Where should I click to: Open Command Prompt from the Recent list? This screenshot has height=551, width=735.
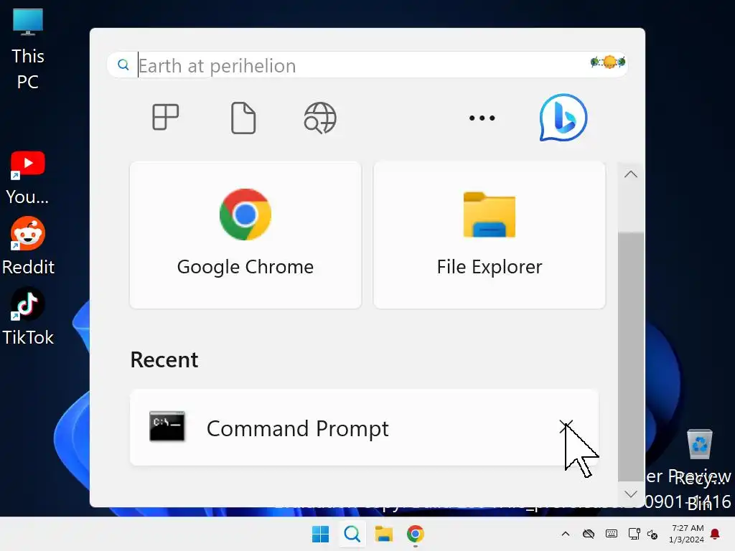click(x=364, y=428)
